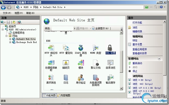Expand the Default Web Site tree node
This screenshot has width=169, height=105.
pyautogui.click(x=10, y=39)
